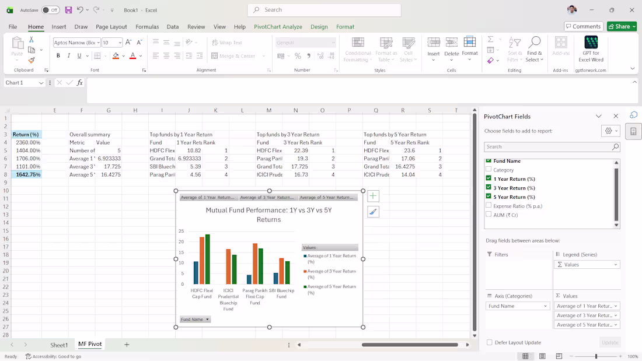Open Fund Name filter button on chart
The width and height of the screenshot is (642, 361).
[195, 319]
